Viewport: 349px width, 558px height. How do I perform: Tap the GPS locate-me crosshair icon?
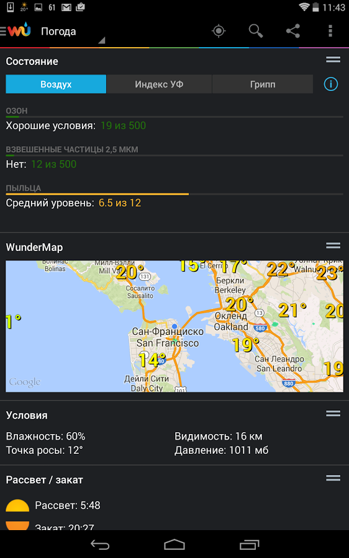coord(219,31)
